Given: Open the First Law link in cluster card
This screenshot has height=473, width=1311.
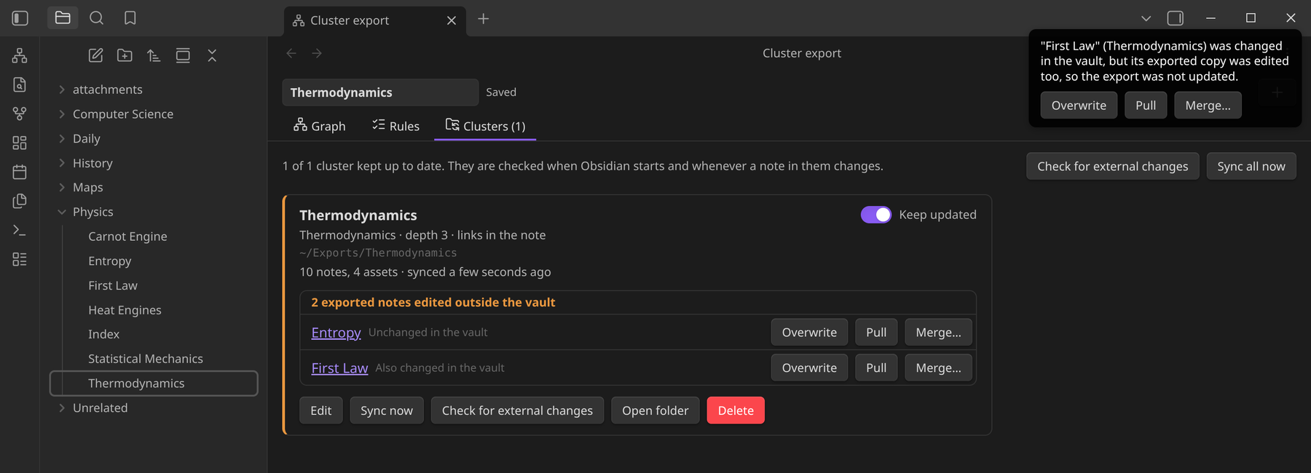Looking at the screenshot, I should coord(339,368).
